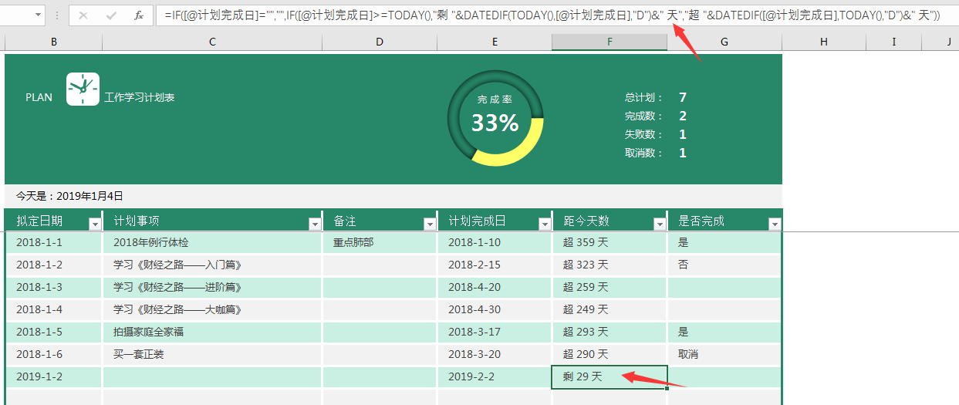Click the 总计划 value 7

coord(683,97)
